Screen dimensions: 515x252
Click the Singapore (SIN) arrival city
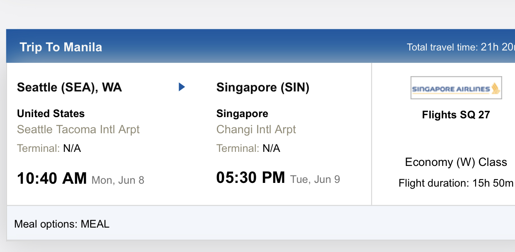point(262,87)
